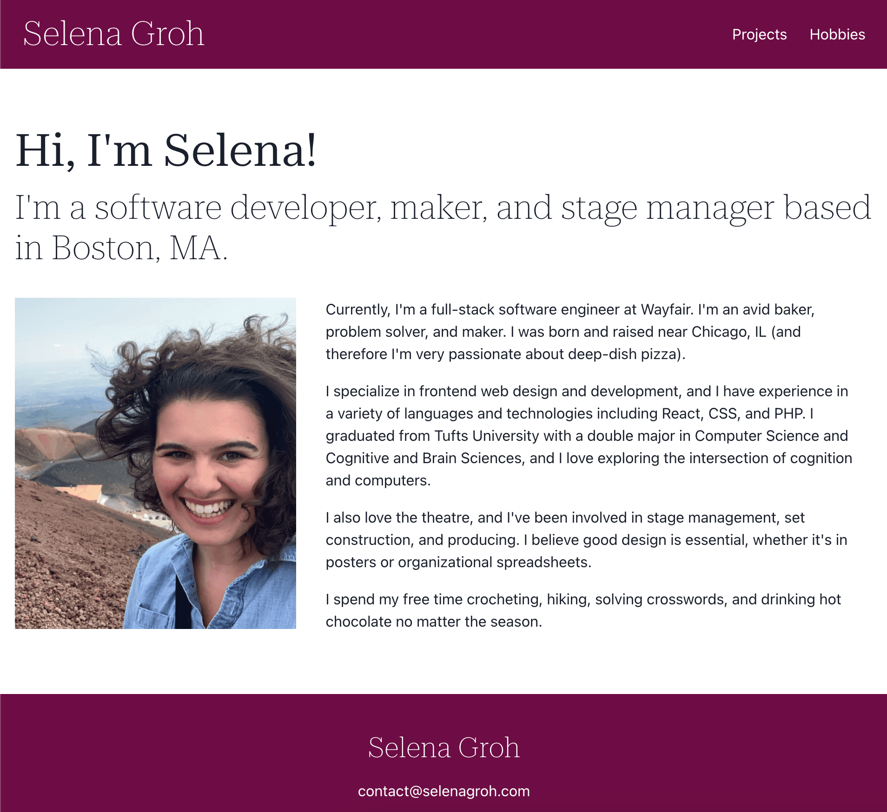Click the word "Wayfair" in the bio
Screen dimensions: 887x812
[666, 309]
